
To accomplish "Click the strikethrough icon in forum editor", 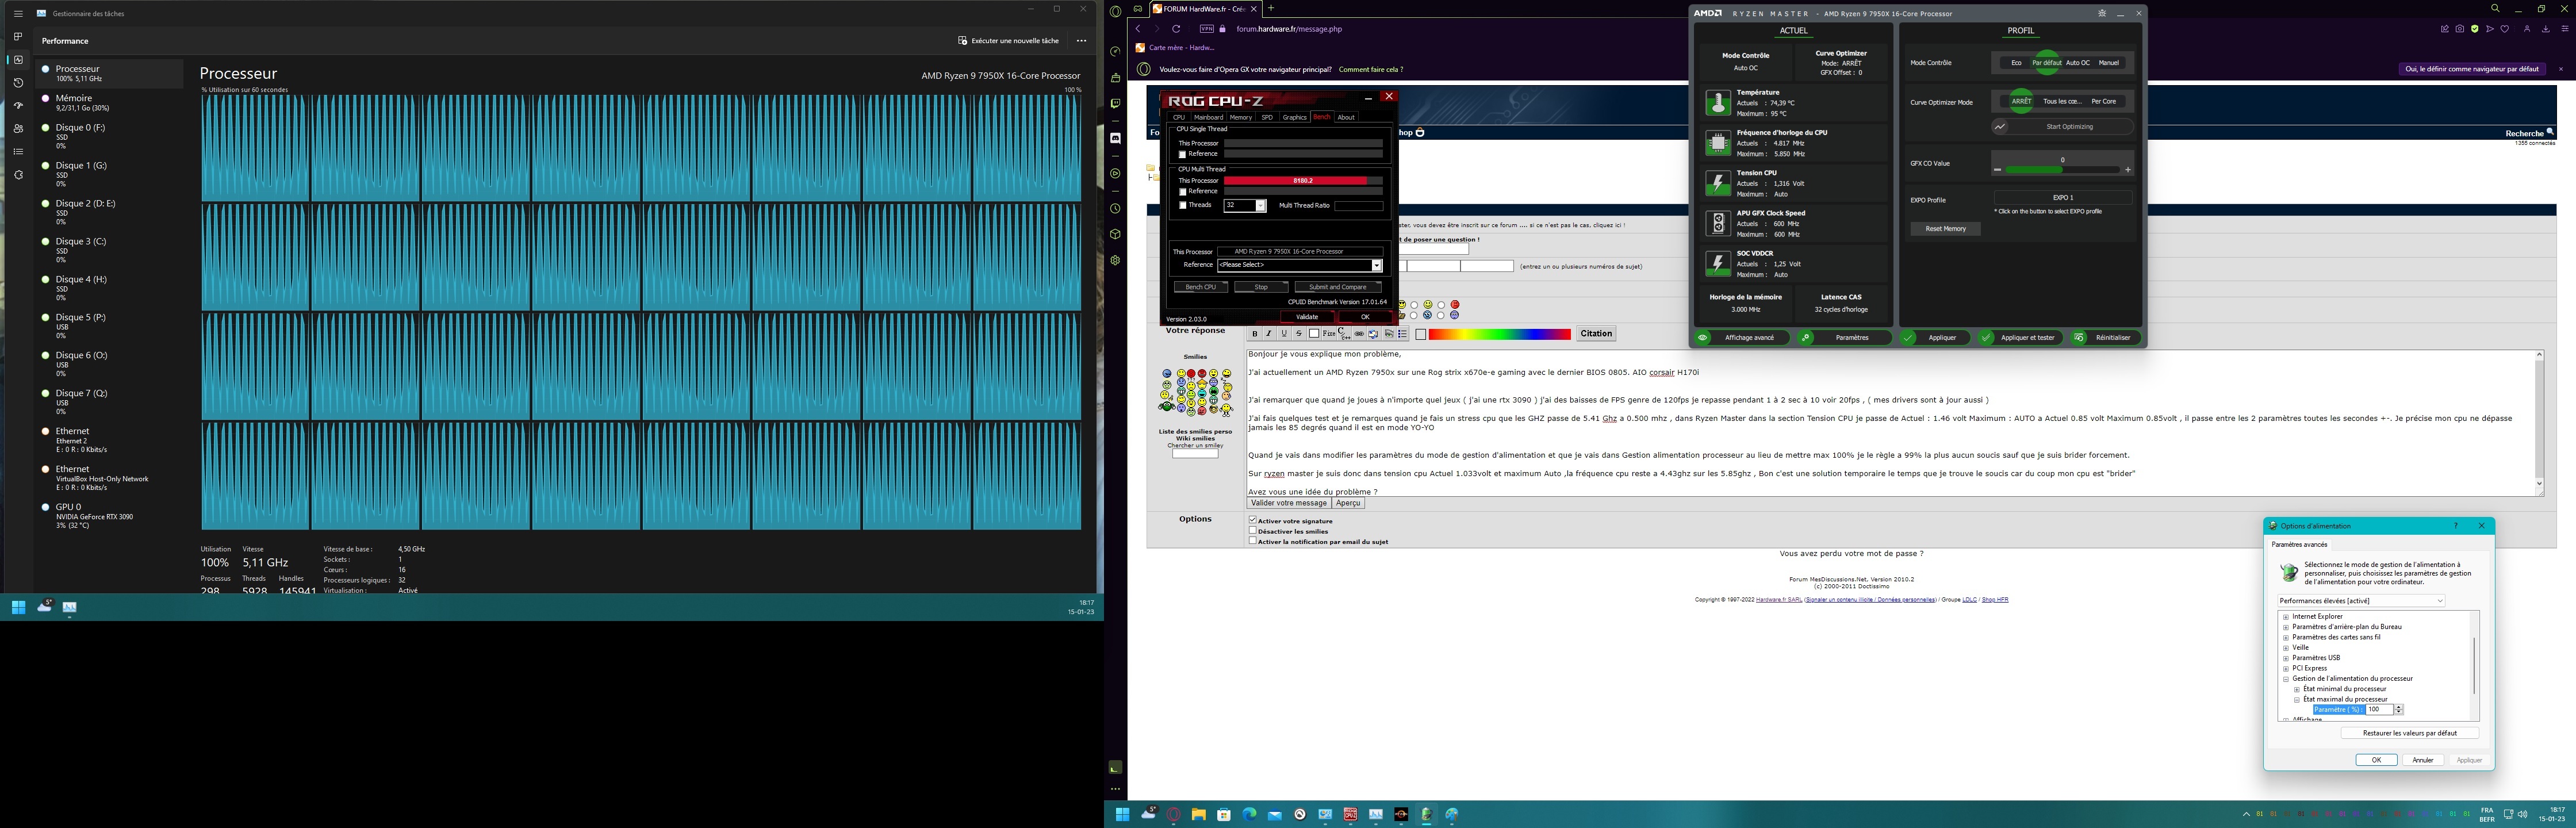I will [1299, 334].
